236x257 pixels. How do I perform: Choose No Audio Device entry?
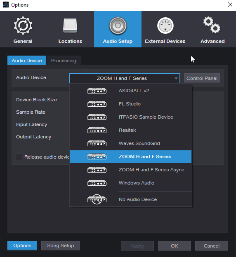point(131,199)
